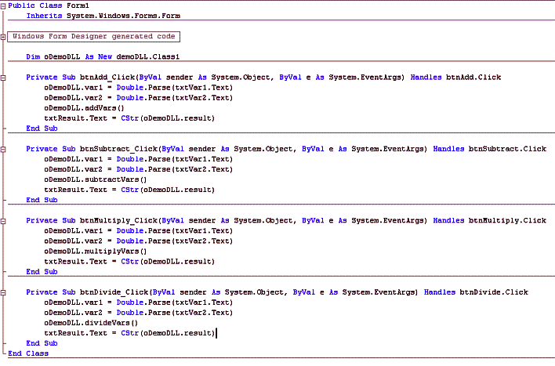Click oDemoDLL.var1 assignment in btnAdd_Click
This screenshot has width=555, height=366.
139,88
